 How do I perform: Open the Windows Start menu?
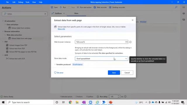tap(3, 102)
